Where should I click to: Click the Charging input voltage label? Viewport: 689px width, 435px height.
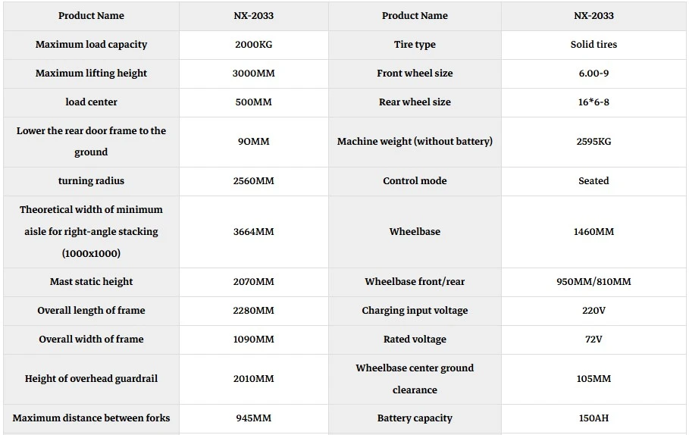click(415, 311)
